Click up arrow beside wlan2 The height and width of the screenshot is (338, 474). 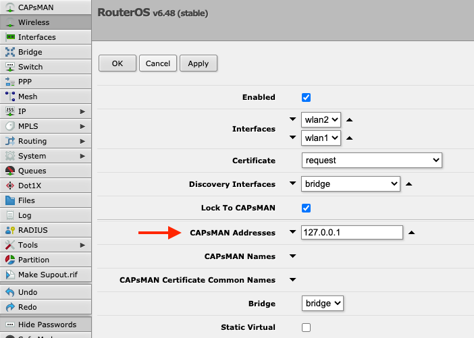tap(350, 120)
